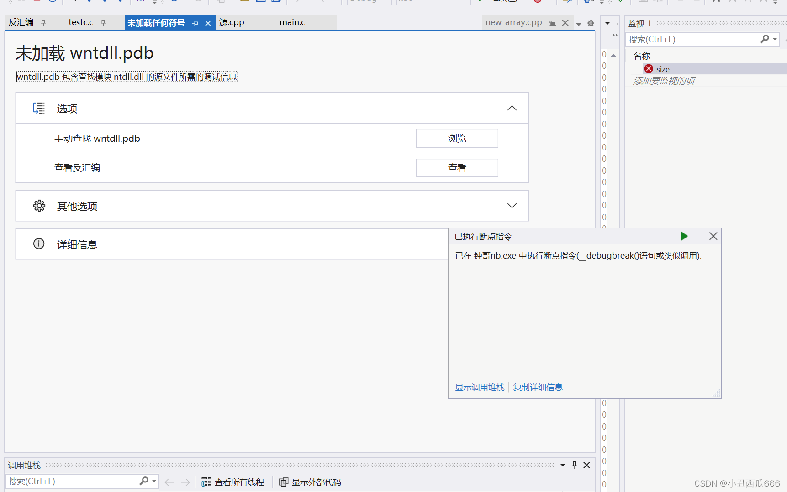Close the 调用堆栈 panel
The height and width of the screenshot is (492, 787).
click(587, 465)
